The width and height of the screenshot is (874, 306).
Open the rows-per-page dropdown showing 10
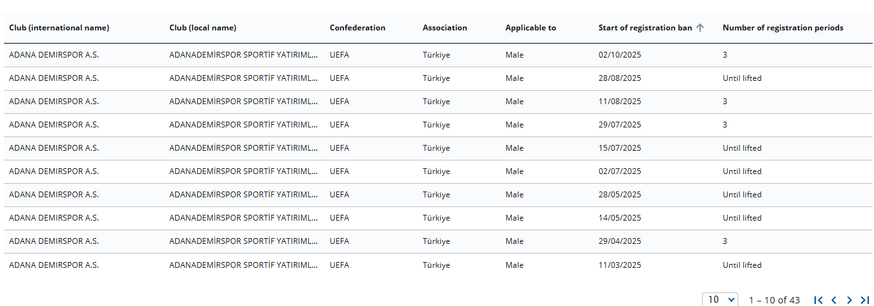tap(720, 300)
